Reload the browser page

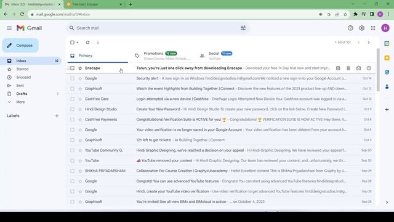(x=22, y=14)
